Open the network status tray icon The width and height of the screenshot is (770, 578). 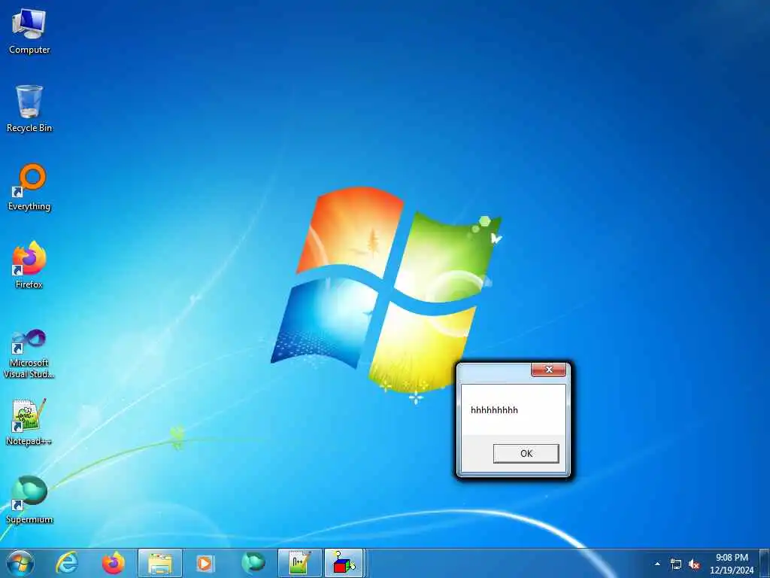pyautogui.click(x=676, y=564)
